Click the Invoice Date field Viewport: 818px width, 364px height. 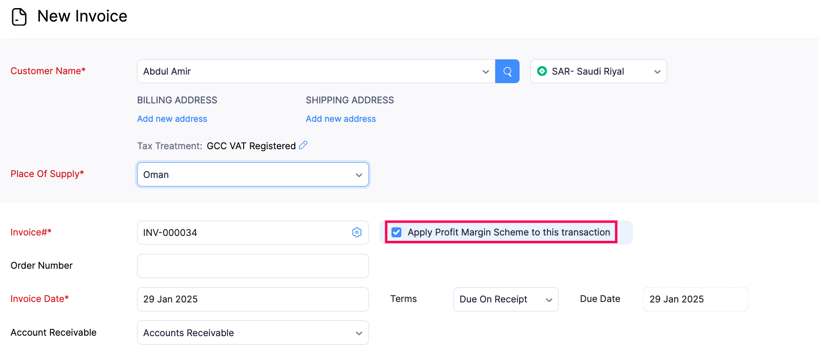pyautogui.click(x=253, y=299)
